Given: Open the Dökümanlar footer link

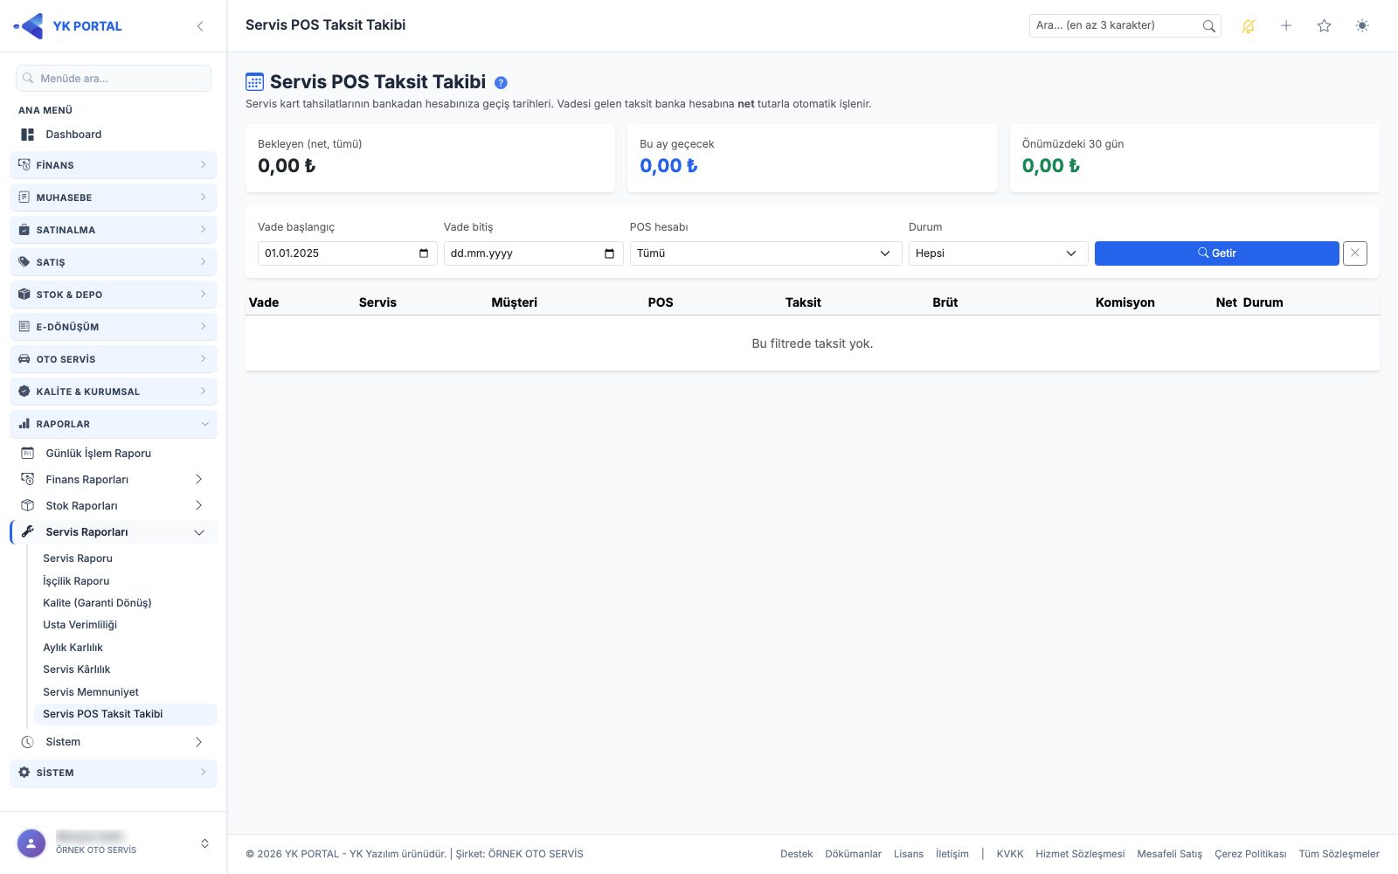Looking at the screenshot, I should tap(853, 854).
